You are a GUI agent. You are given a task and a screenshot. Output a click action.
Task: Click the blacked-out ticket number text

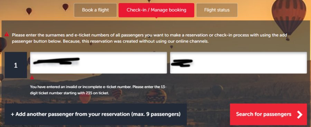pyautogui.click(x=182, y=62)
